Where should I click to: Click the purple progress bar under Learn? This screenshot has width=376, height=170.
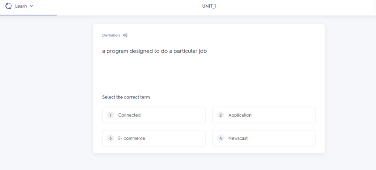tap(28, 15)
